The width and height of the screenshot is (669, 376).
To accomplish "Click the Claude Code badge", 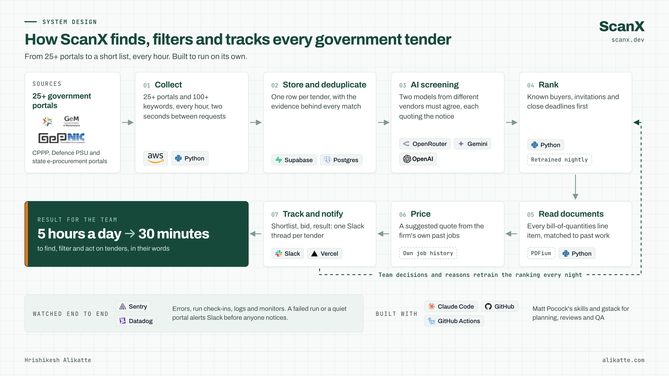I will click(x=451, y=306).
